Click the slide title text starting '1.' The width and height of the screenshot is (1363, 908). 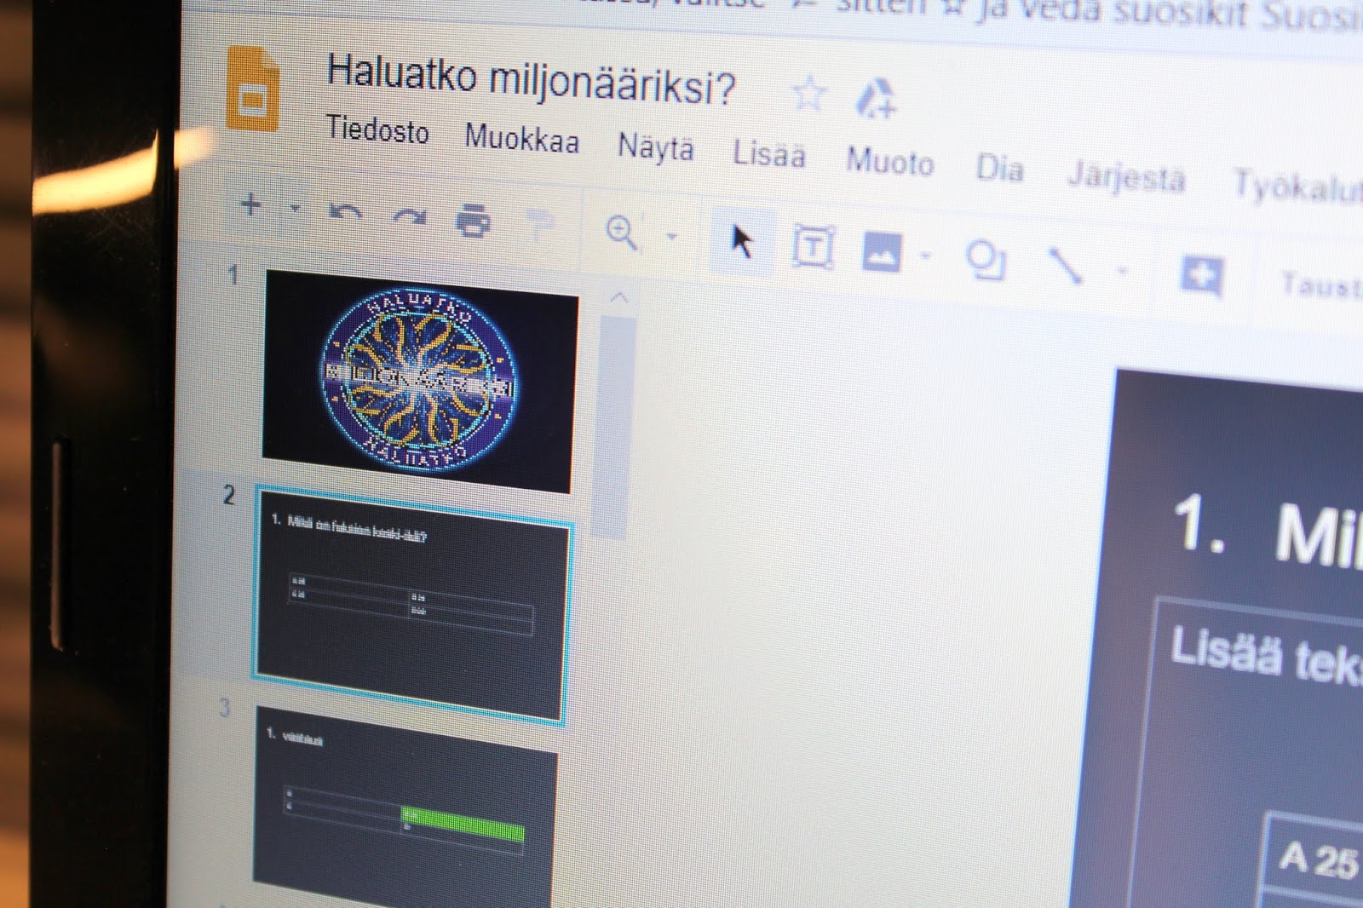click(1268, 532)
